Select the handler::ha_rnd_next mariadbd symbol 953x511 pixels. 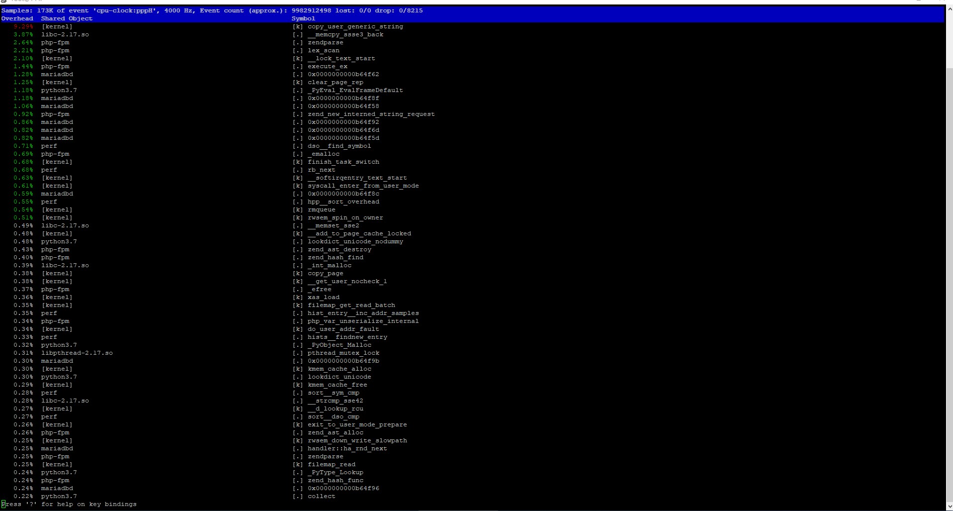tap(347, 448)
